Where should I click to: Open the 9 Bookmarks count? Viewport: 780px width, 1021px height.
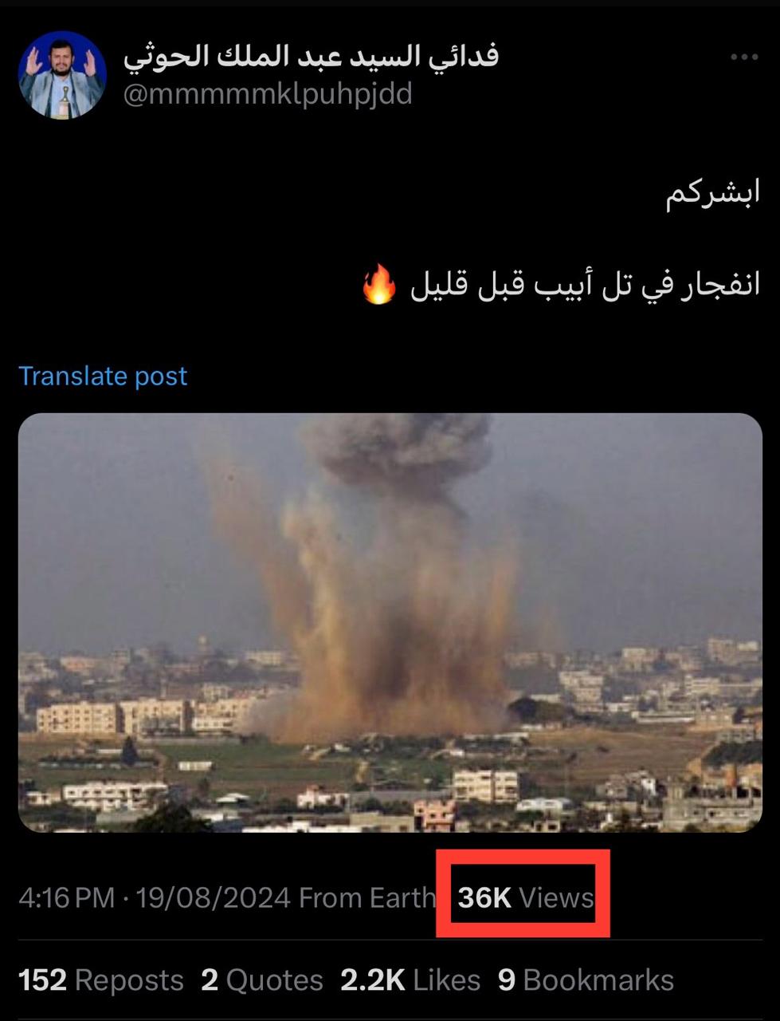pyautogui.click(x=586, y=980)
